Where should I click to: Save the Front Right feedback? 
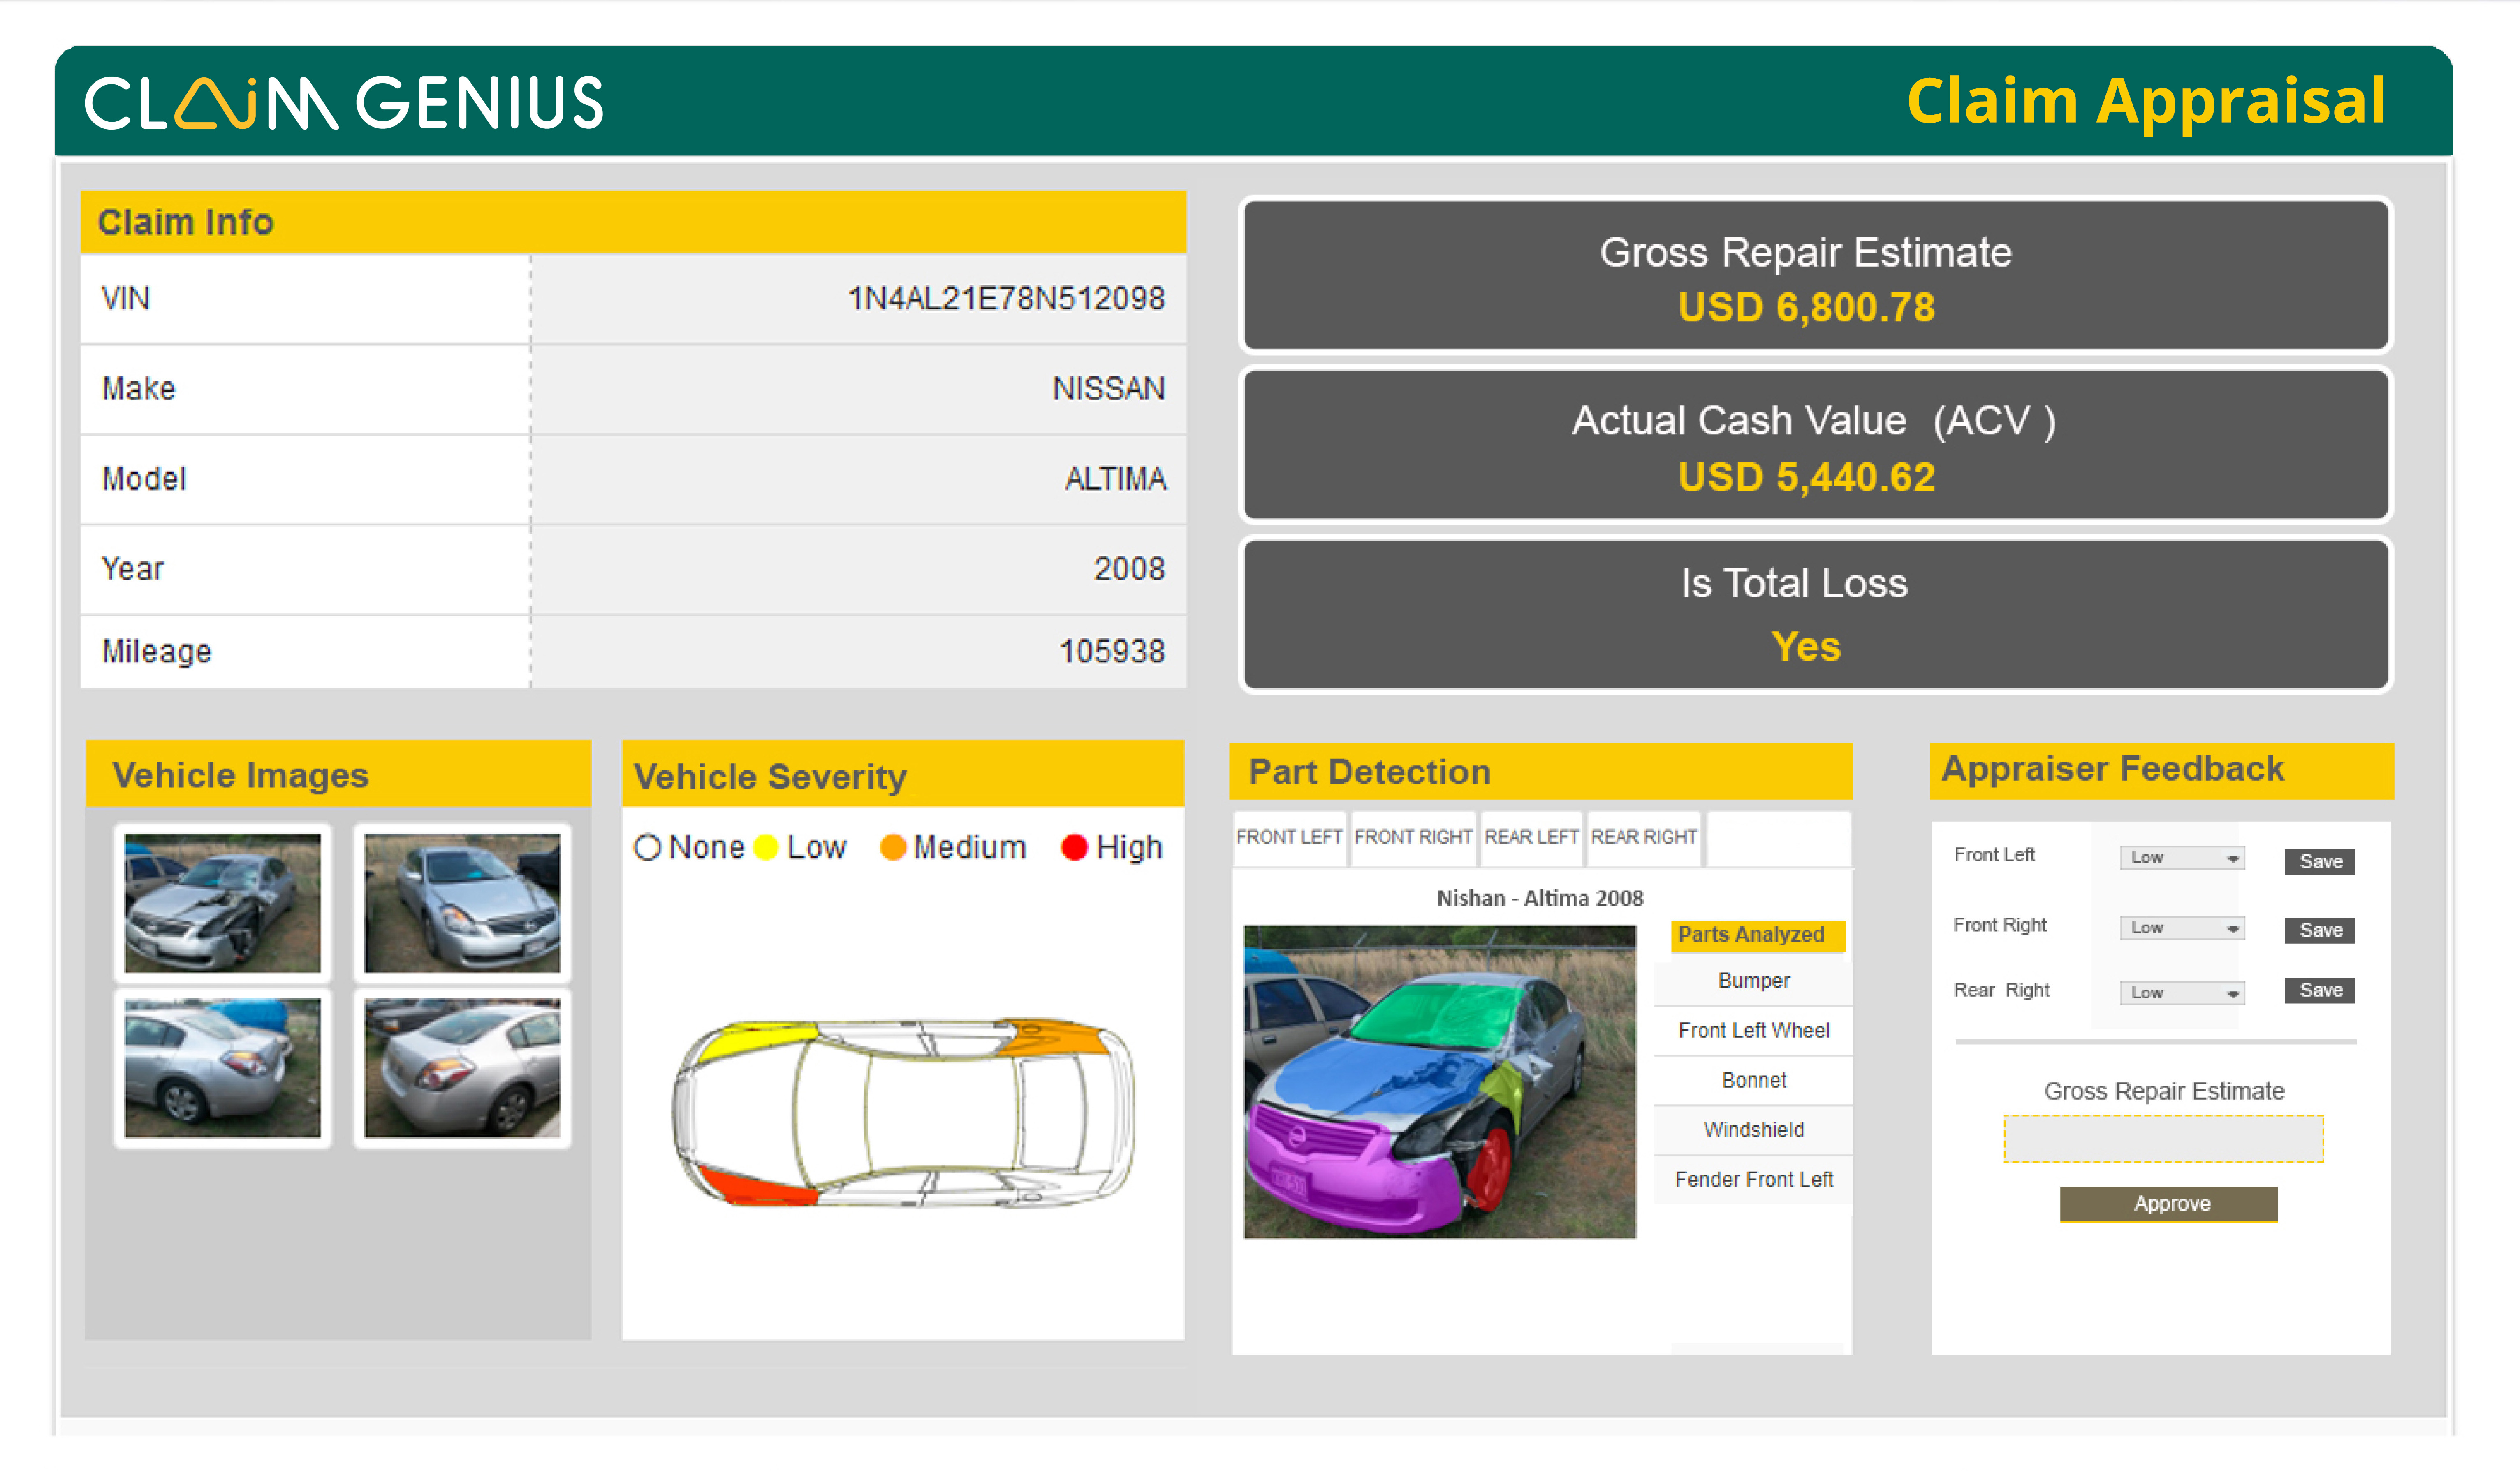click(2320, 930)
